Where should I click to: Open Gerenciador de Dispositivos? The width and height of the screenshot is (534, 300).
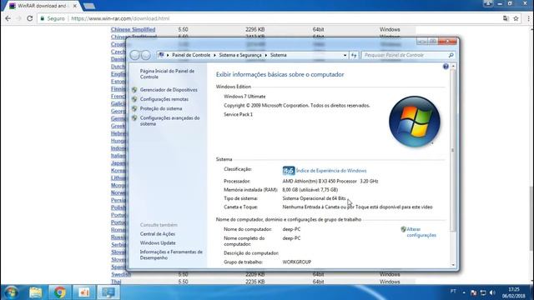coord(169,90)
